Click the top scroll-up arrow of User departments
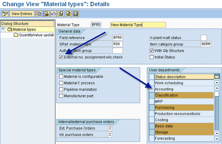 click(x=217, y=83)
